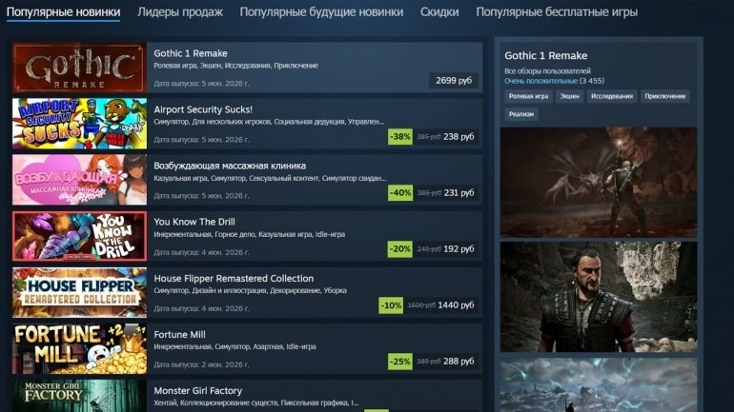Image resolution: width=734 pixels, height=412 pixels.
Task: Click the 231 руб discounted price
Action: point(459,192)
